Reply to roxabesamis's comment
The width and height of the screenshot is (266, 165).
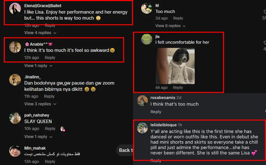point(156,112)
